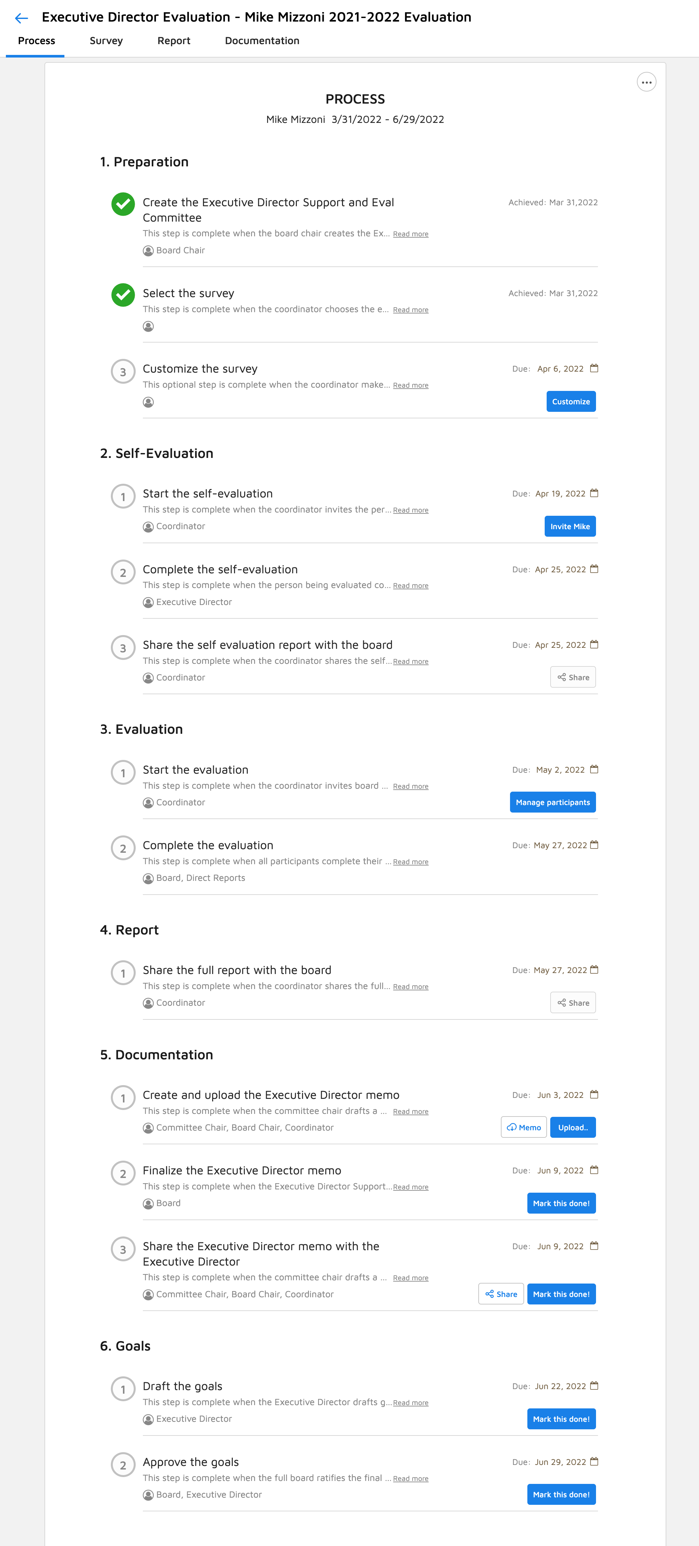Toggle green checkmark for Create the Executive Director Committee
This screenshot has height=1546, width=699.
tap(123, 204)
